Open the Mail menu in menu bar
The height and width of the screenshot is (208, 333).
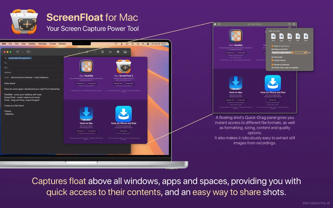[x=4, y=44]
